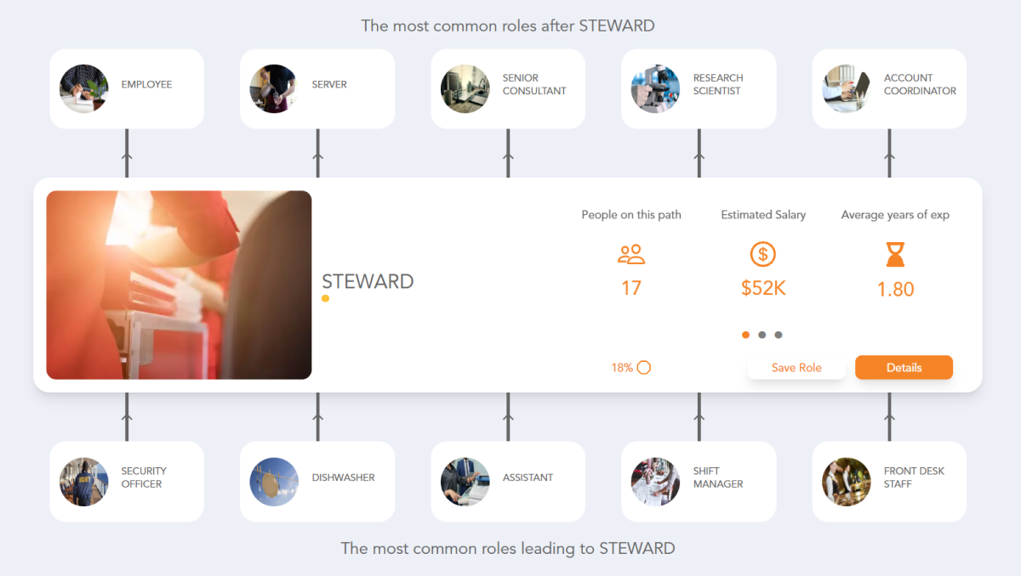Click the Steward card photo thumbnail

click(179, 285)
